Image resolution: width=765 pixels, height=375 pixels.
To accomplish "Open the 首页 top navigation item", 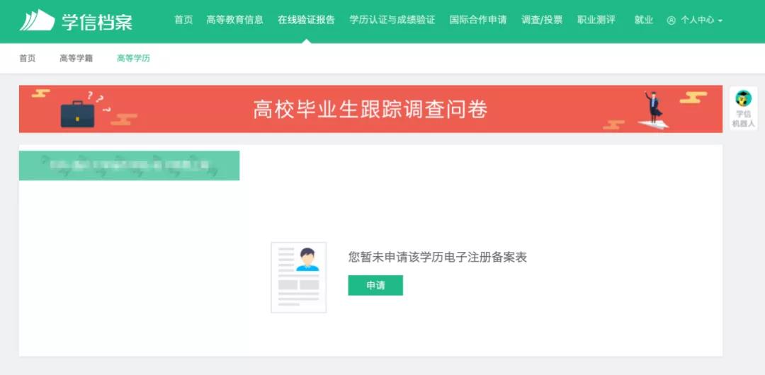I will [183, 20].
